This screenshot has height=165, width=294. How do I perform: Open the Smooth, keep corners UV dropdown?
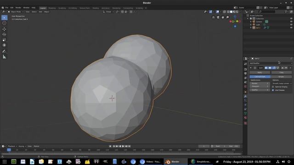pyautogui.click(x=282, y=83)
